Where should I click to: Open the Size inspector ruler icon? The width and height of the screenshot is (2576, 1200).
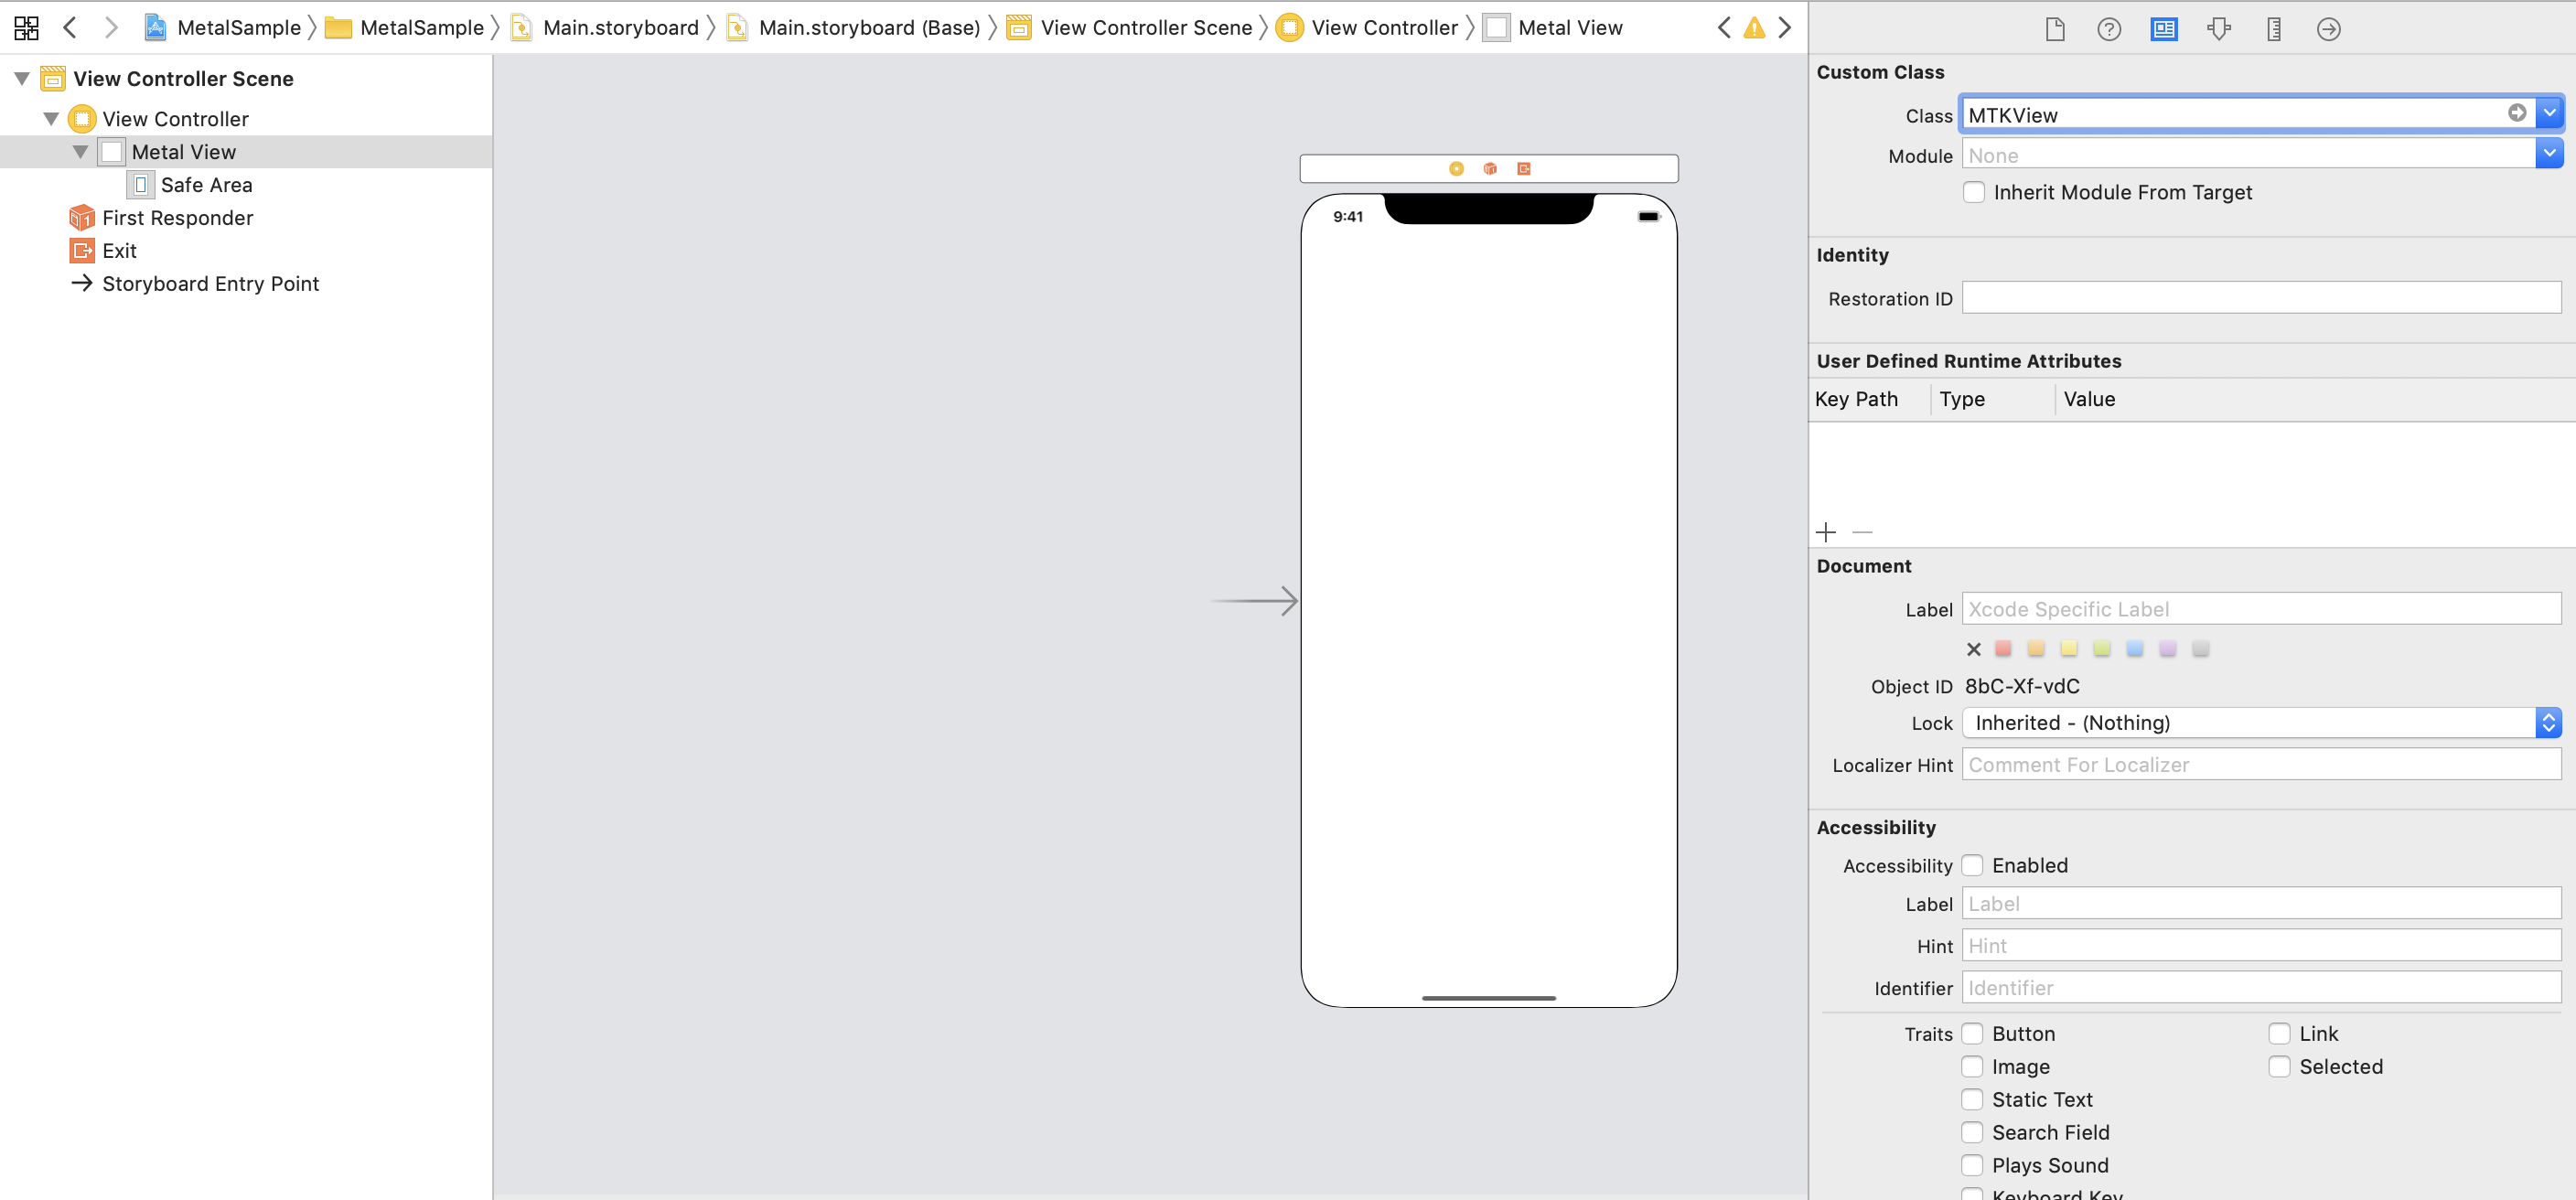(x=2273, y=29)
